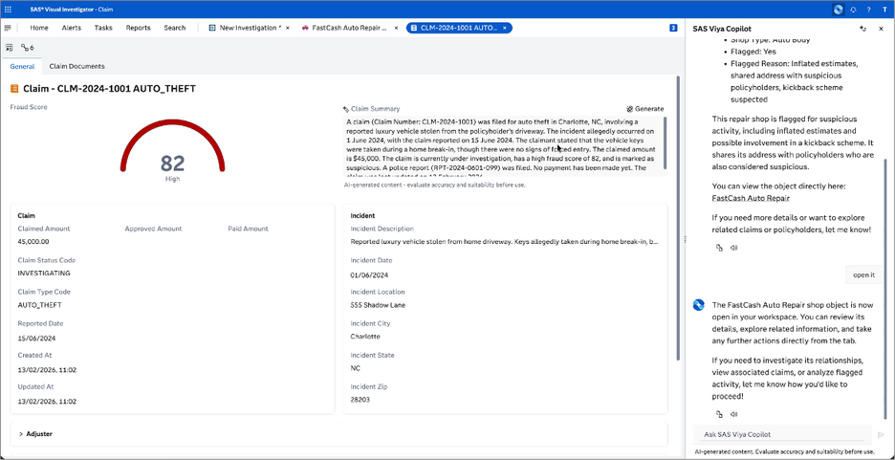Image resolution: width=895 pixels, height=460 pixels.
Task: Open the Tasks menu
Action: [x=103, y=28]
